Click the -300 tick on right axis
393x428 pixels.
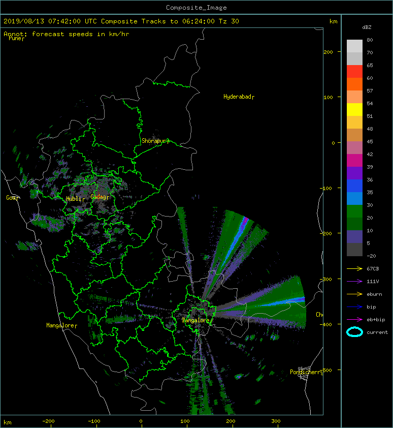326,279
